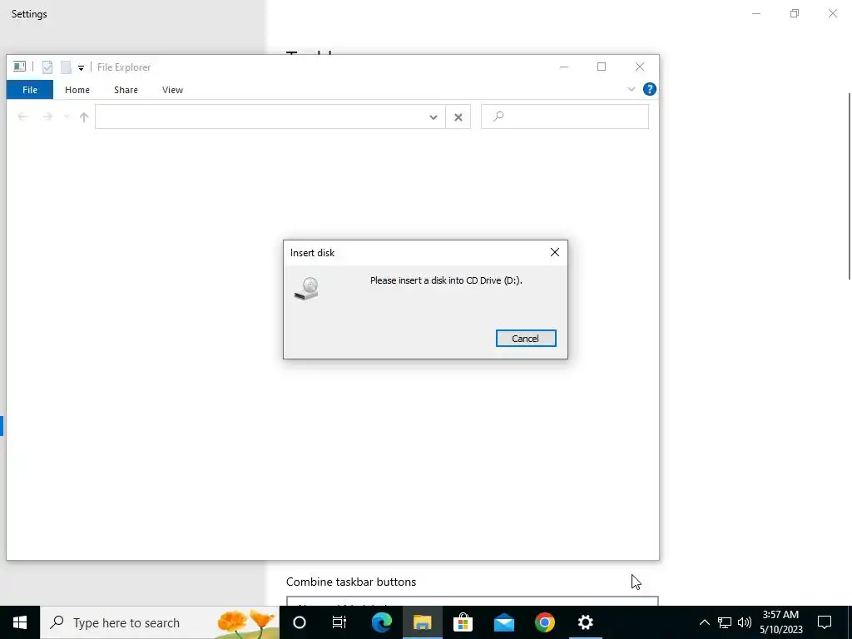The height and width of the screenshot is (639, 852).
Task: Open the Mail app from the taskbar
Action: pos(503,622)
